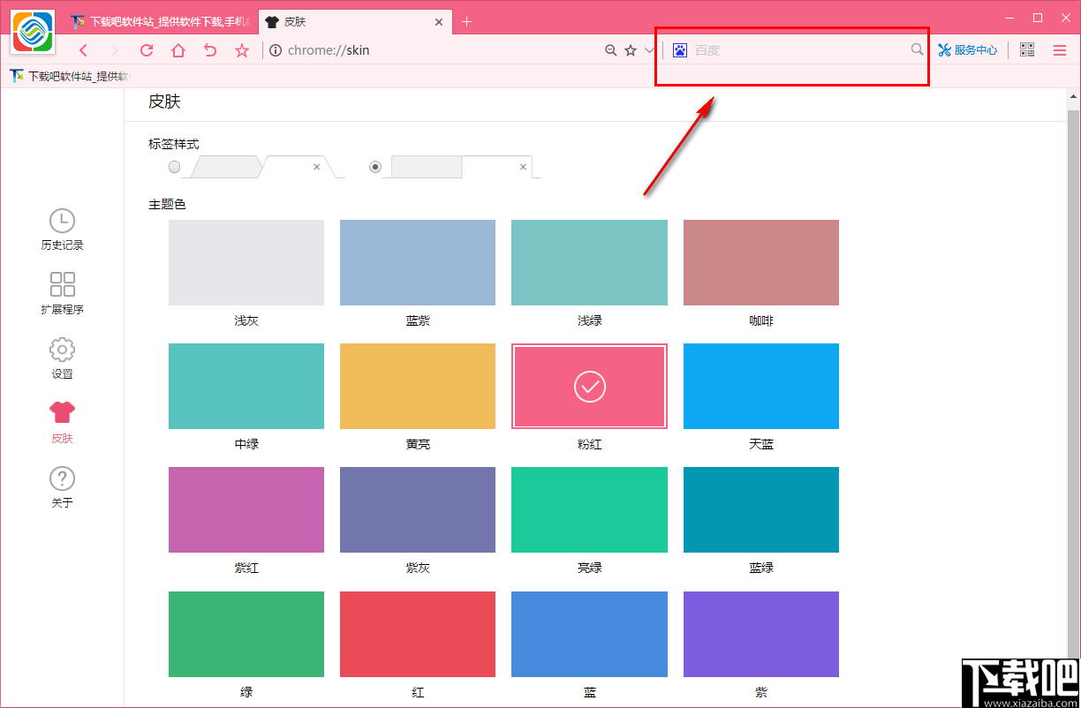Open 设置 settings in sidebar

[x=62, y=358]
